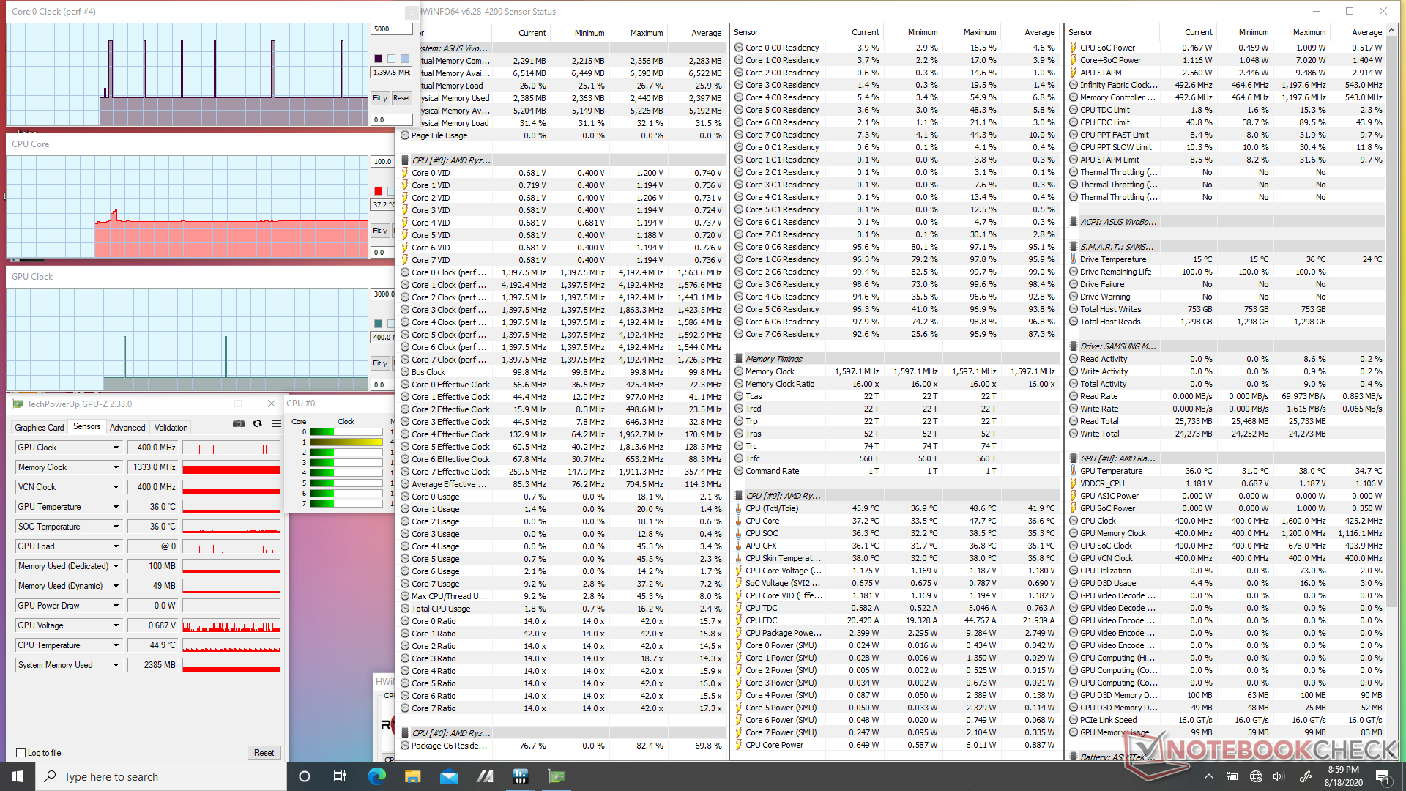The height and width of the screenshot is (791, 1406).
Task: Show hidden system tray icons chevron
Action: pyautogui.click(x=1209, y=776)
